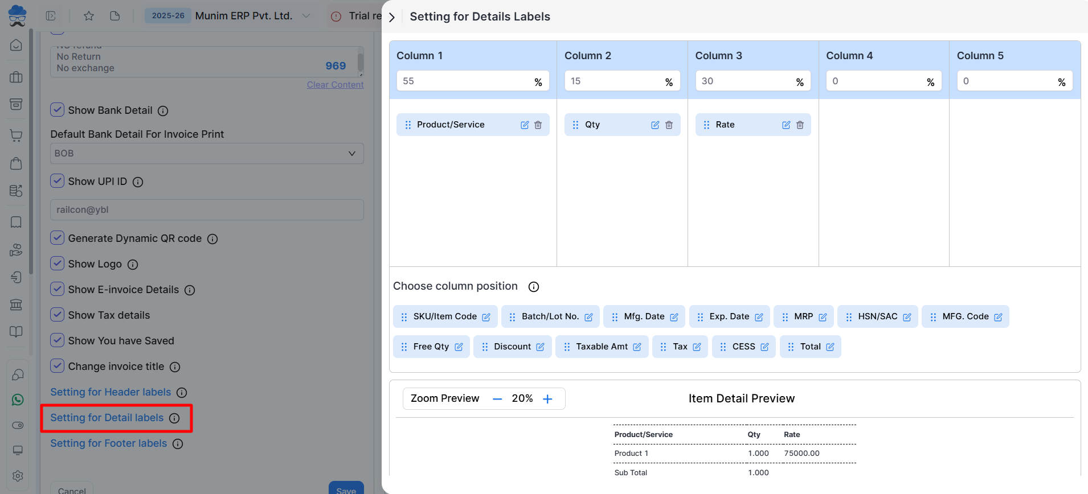Click Column 1 width percentage field
The height and width of the screenshot is (494, 1088).
tap(464, 81)
